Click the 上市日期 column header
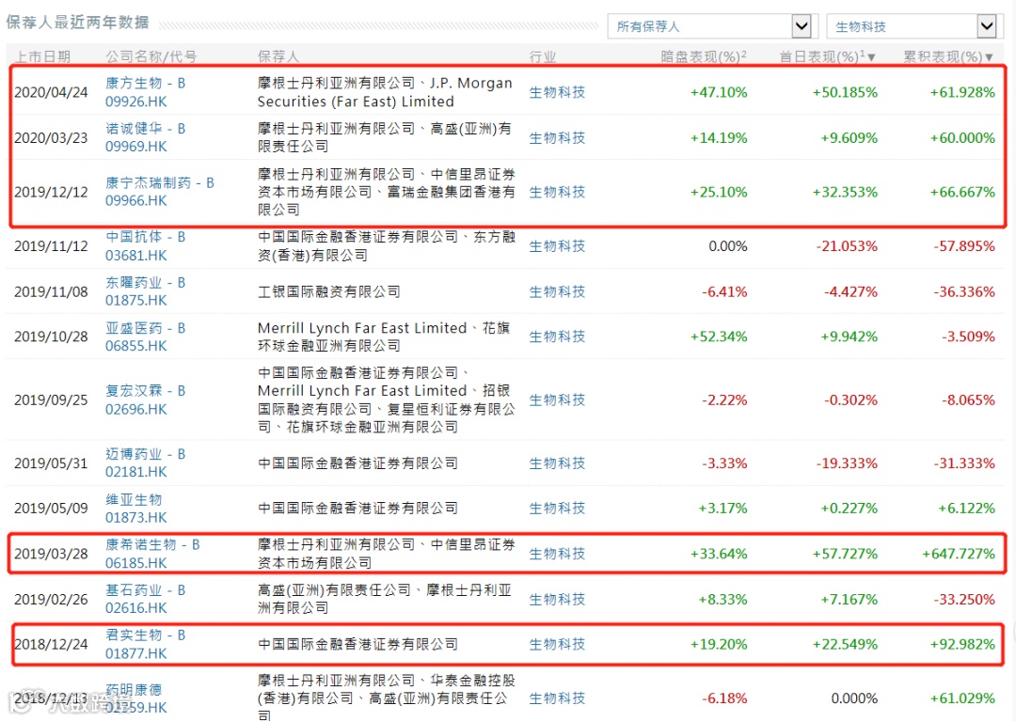The image size is (1016, 721). tap(42, 57)
